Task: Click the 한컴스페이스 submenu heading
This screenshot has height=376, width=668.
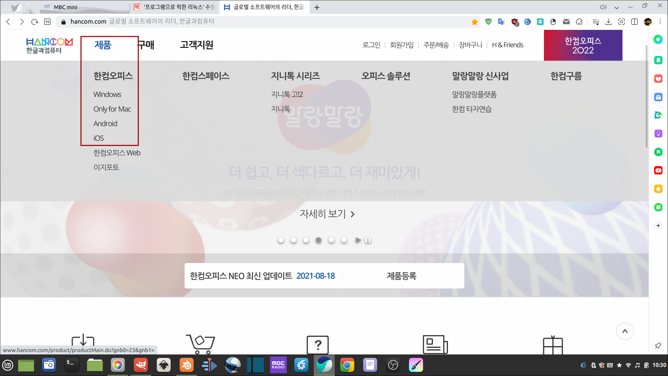Action: [x=206, y=76]
